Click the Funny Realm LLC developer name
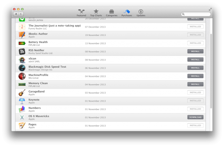The width and height of the screenshot is (224, 147). [x=37, y=29]
